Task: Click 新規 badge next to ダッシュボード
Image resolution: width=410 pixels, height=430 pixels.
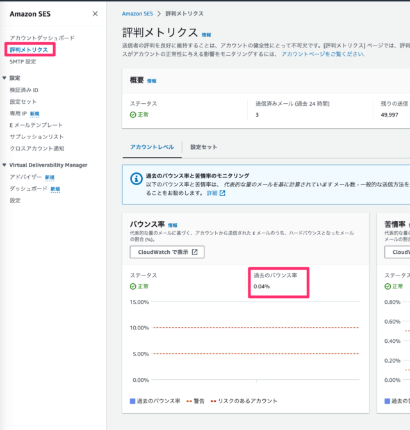Action: point(55,189)
